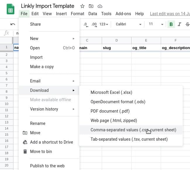Image resolution: width=190 pixels, height=170 pixels.
Task: Choose Comma-separated values download option
Action: tap(133, 130)
